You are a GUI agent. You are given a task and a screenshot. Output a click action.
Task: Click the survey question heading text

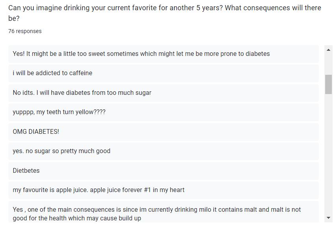(165, 13)
